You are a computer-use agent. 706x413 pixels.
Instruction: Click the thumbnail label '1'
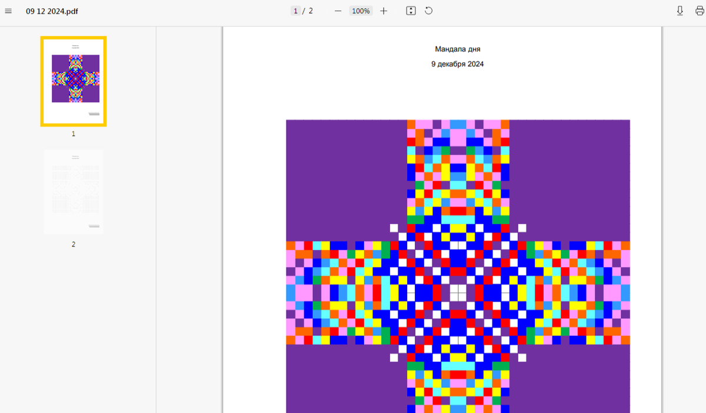pos(74,134)
